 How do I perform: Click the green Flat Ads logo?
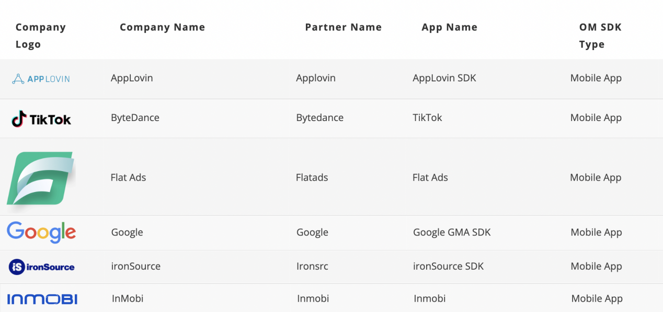pyautogui.click(x=40, y=178)
